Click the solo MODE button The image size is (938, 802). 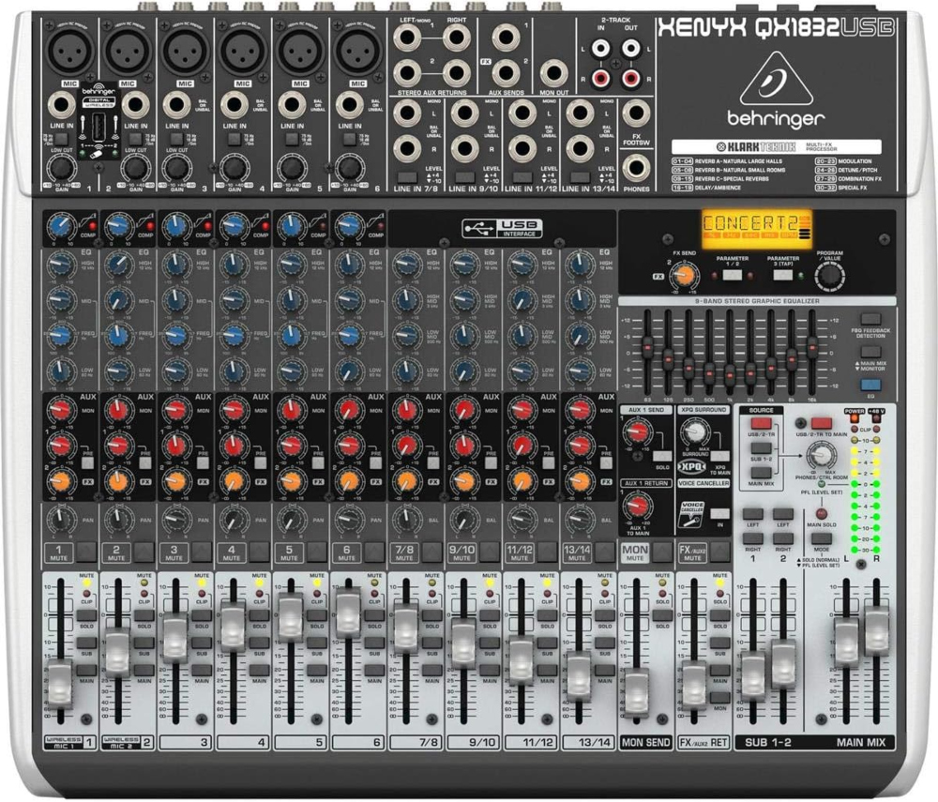[x=822, y=538]
